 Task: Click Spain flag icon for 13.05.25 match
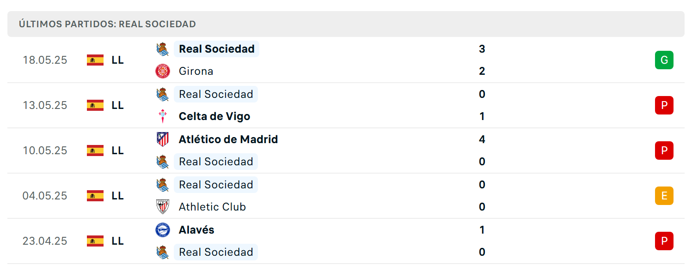tap(95, 105)
